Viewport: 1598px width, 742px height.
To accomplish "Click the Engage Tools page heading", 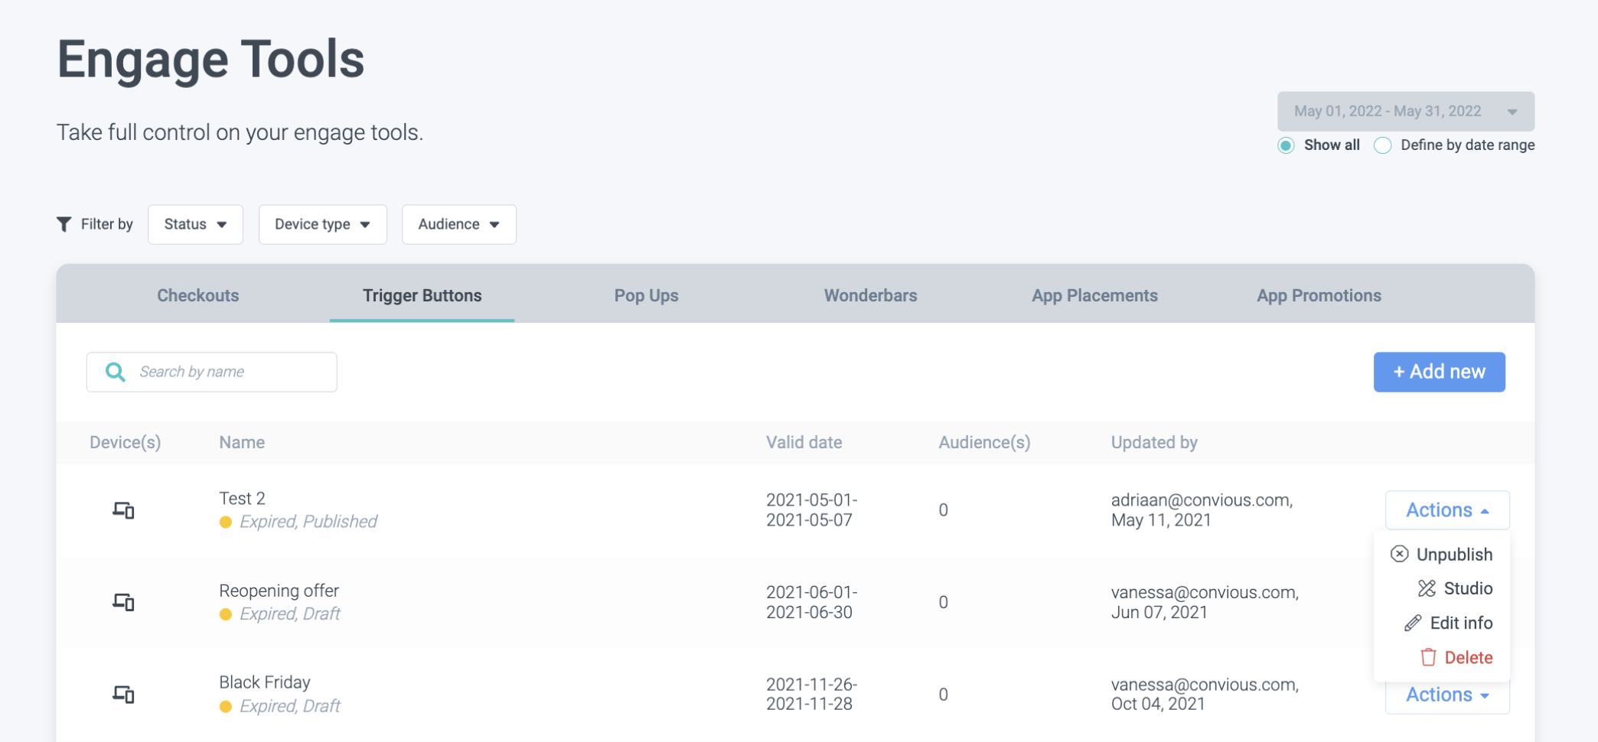I will click(210, 60).
